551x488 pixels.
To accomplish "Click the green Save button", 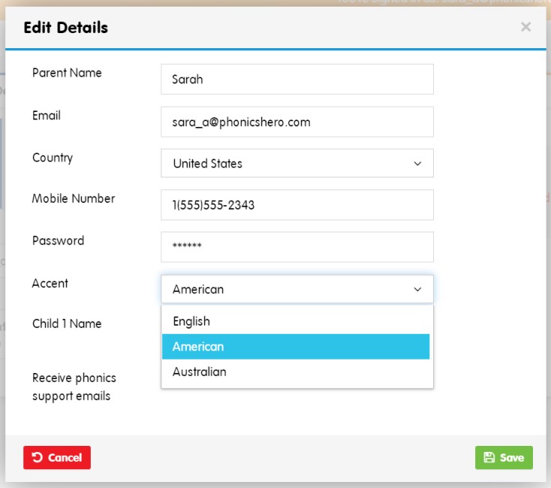I will click(504, 457).
